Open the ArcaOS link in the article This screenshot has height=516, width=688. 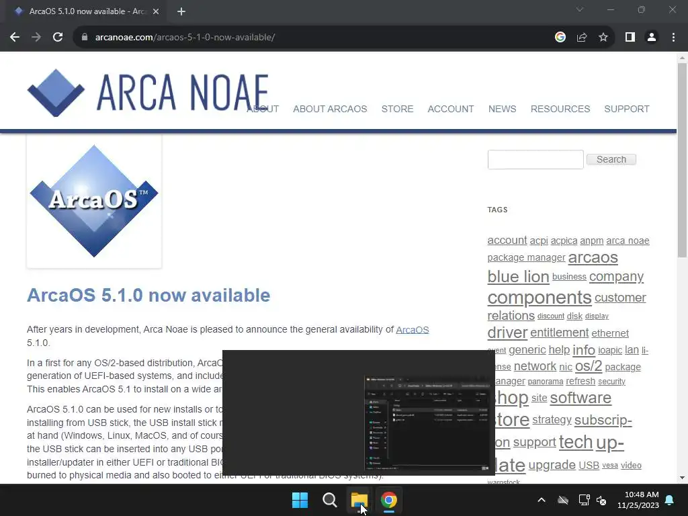[413, 329]
